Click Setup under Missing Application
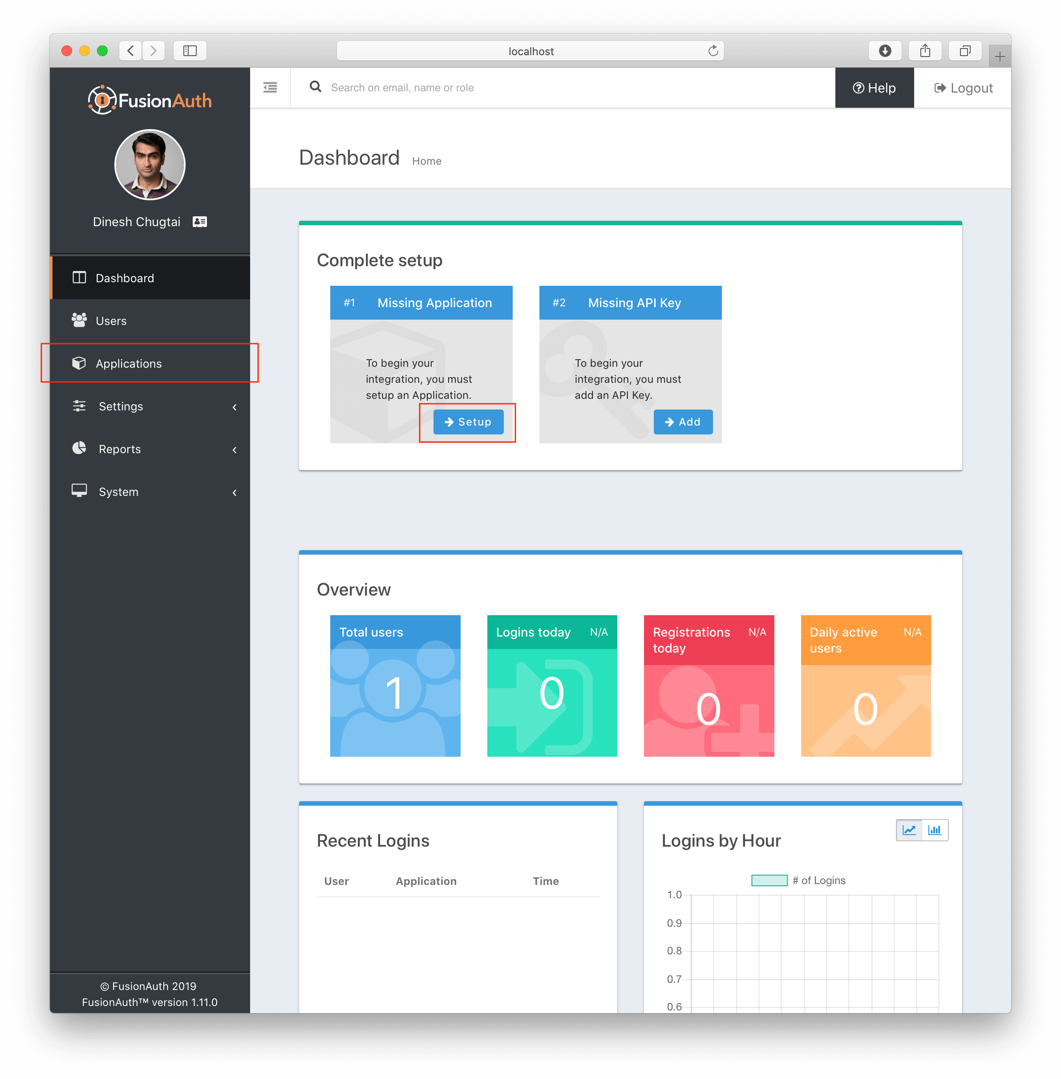The image size is (1061, 1079). (x=468, y=422)
